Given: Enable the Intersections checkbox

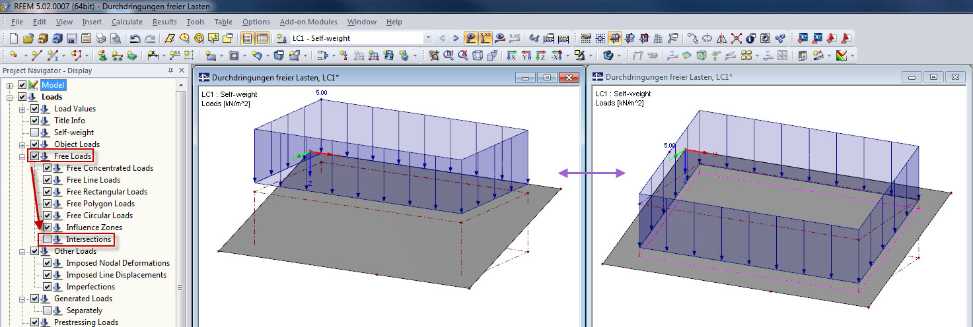Looking at the screenshot, I should [x=47, y=239].
